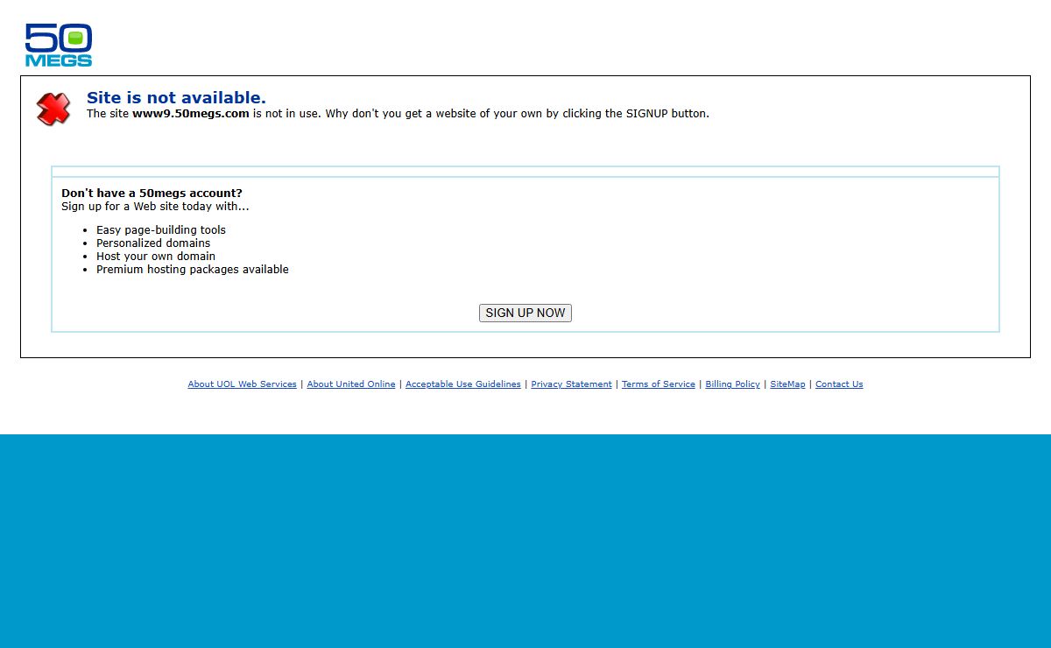Open the Billing Policy link
This screenshot has width=1051, height=648.
[732, 384]
